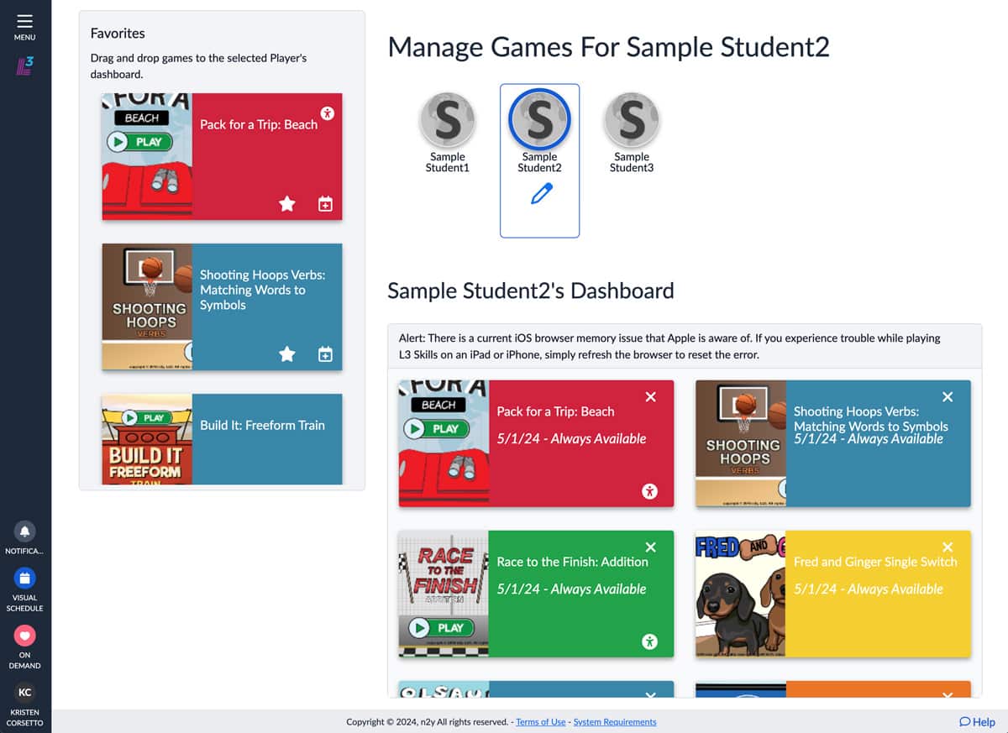Click 5/1/24 - Always Available on Fred and Ginger
1008x733 pixels.
(869, 589)
